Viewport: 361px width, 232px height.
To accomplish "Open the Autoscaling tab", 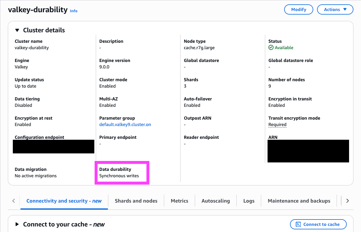I will coord(215,201).
